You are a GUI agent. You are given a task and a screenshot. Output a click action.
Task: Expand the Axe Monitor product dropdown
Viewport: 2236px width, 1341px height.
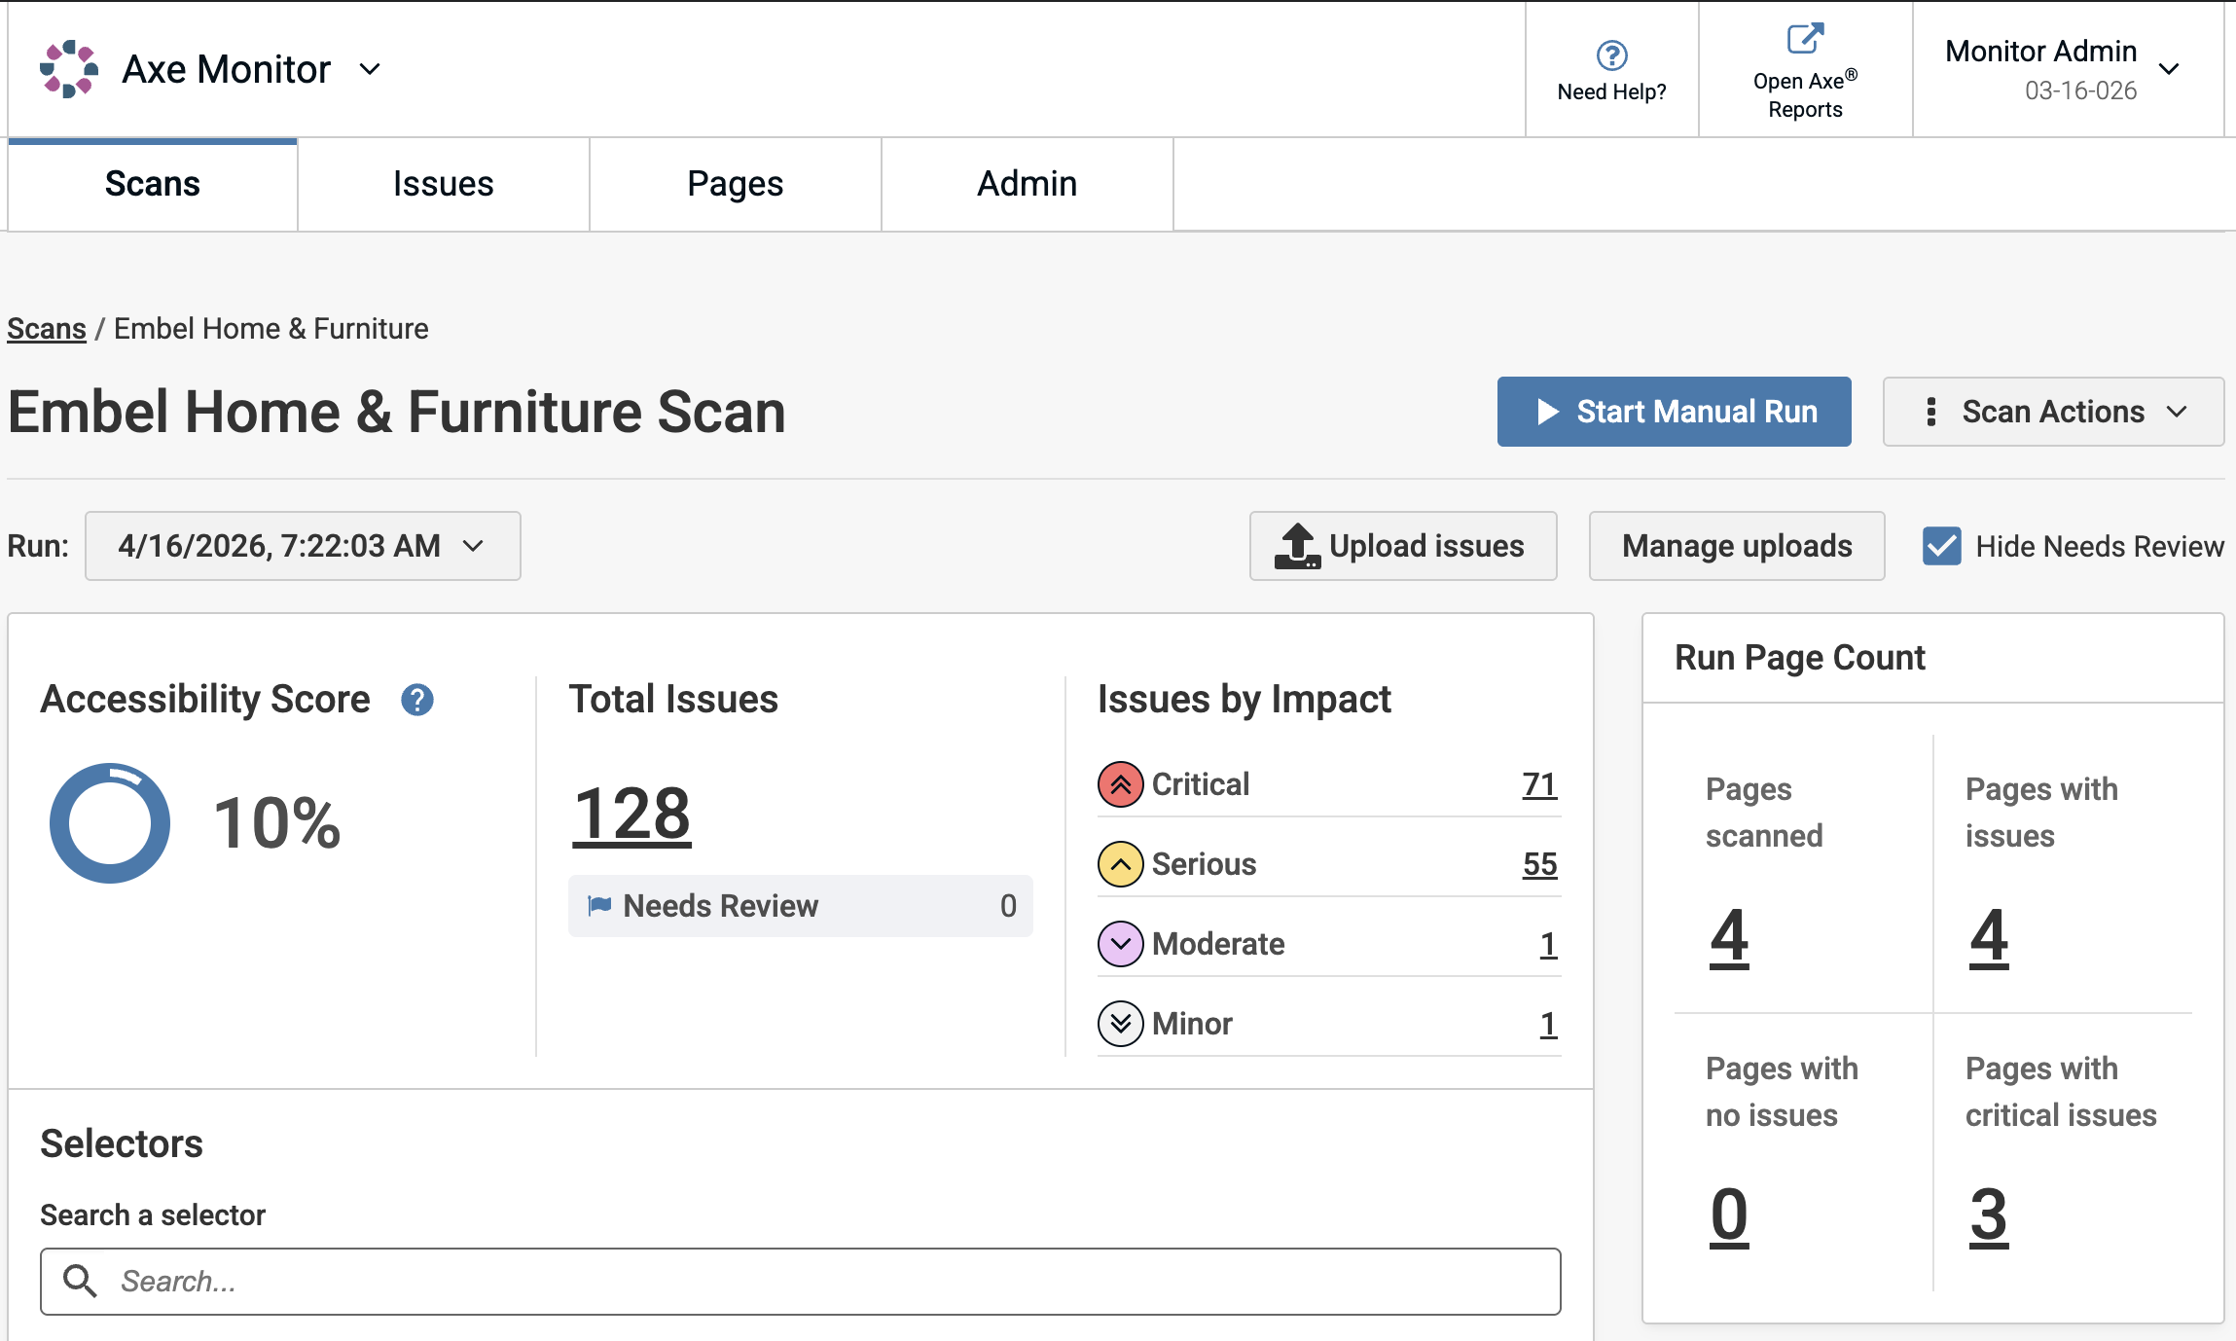pyautogui.click(x=370, y=69)
